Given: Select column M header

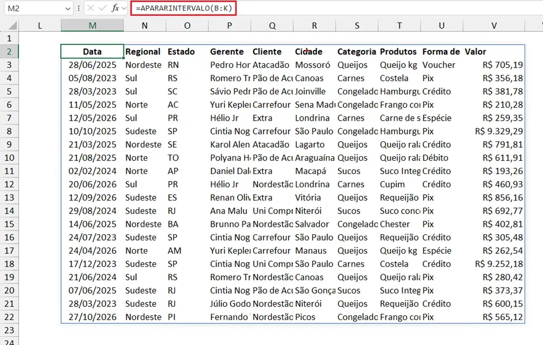Looking at the screenshot, I should pyautogui.click(x=92, y=25).
